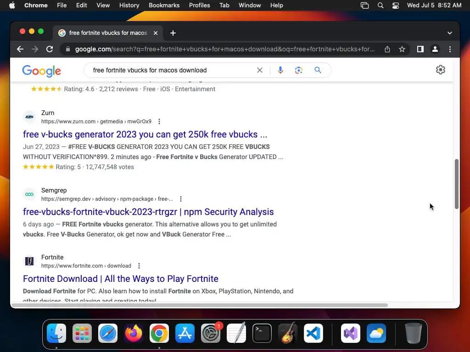Click the Semgrep site favicon
The height and width of the screenshot is (352, 470).
pos(29,194)
